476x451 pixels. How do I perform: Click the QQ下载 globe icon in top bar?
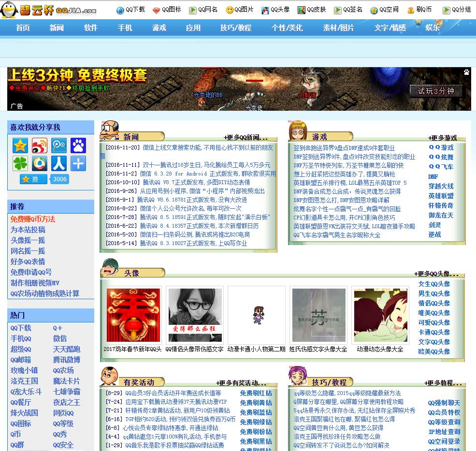pos(120,10)
